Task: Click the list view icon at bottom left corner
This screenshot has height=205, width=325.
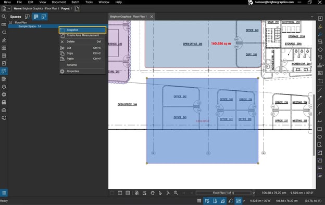Action: pos(4,193)
